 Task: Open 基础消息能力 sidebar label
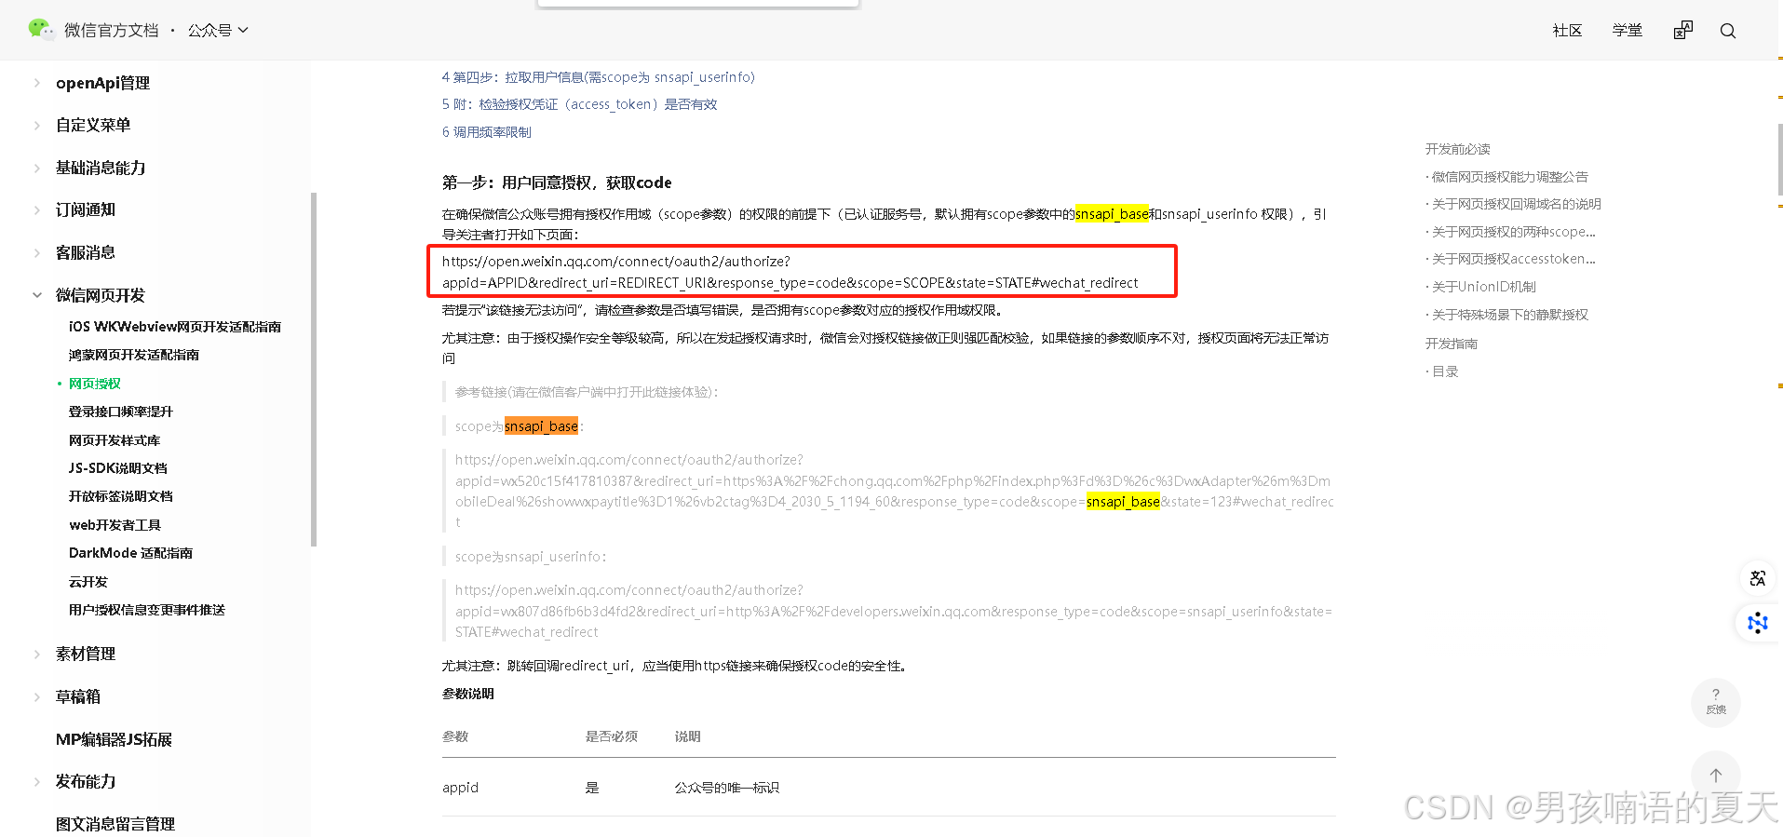point(101,168)
